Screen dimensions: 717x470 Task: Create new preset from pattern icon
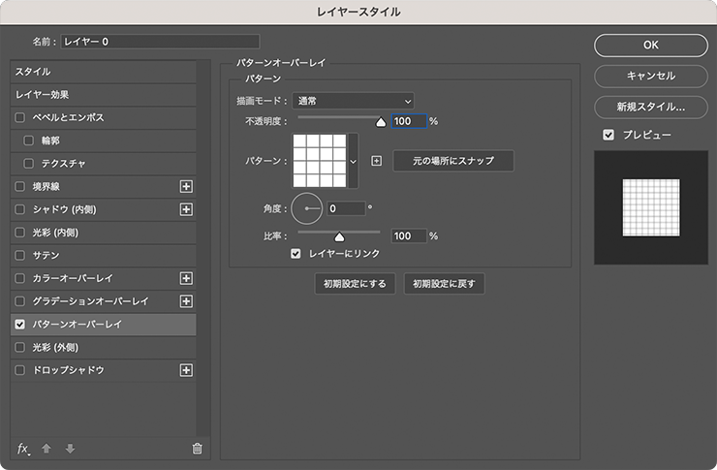pyautogui.click(x=376, y=161)
